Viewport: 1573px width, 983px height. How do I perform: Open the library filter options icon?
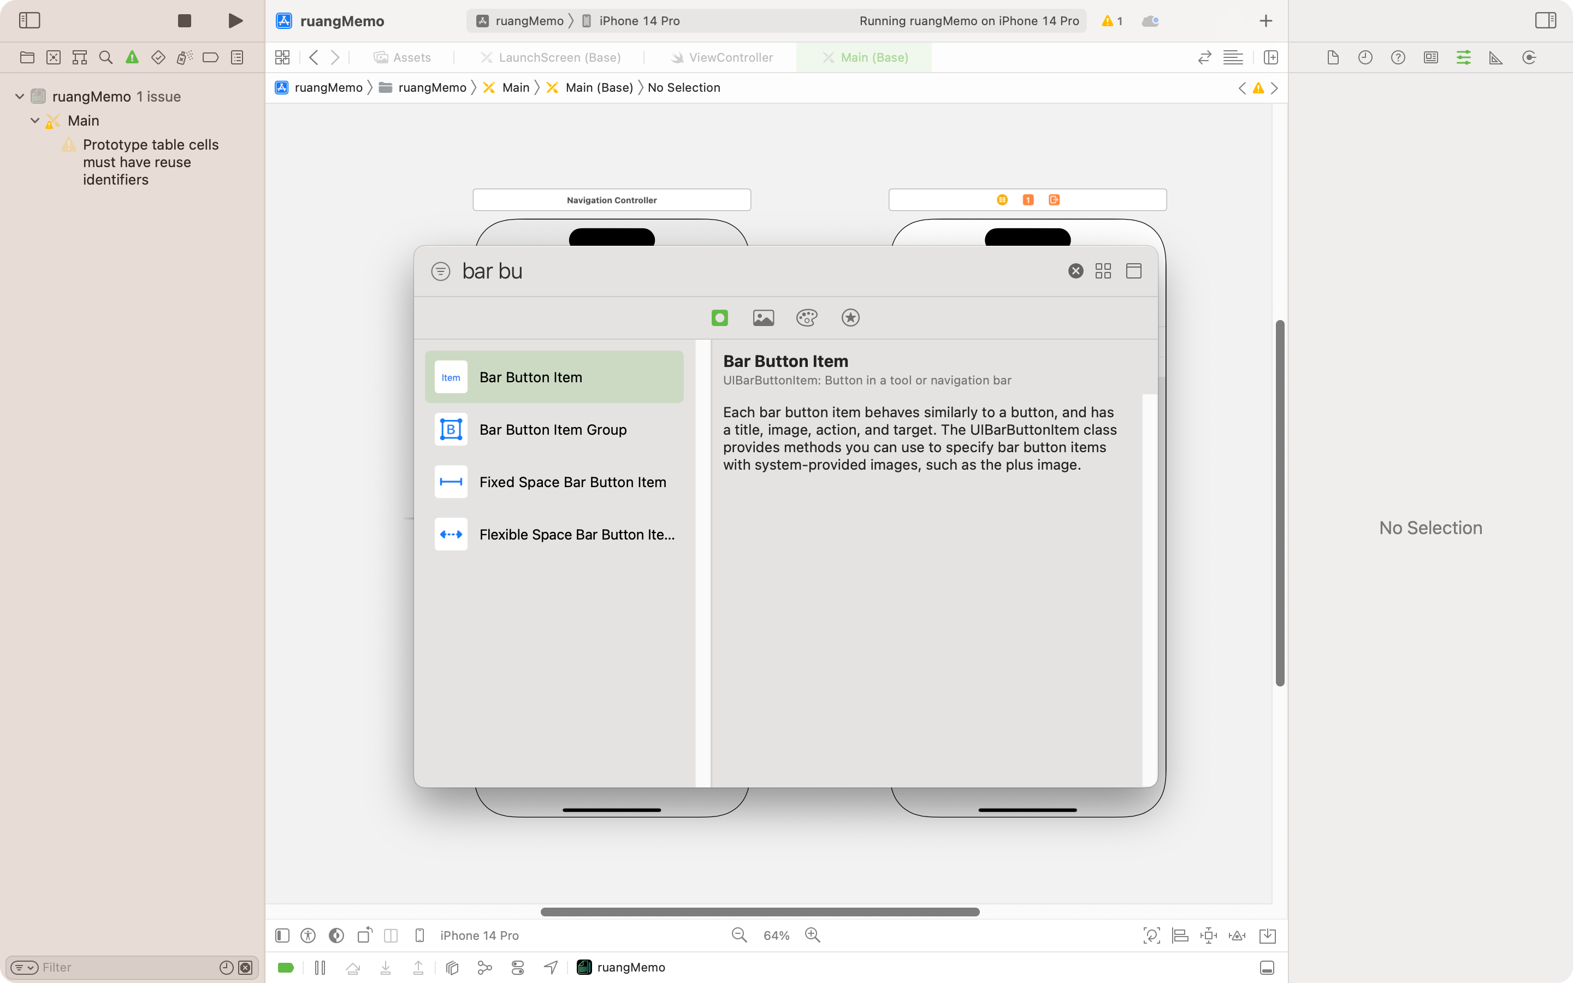point(441,271)
